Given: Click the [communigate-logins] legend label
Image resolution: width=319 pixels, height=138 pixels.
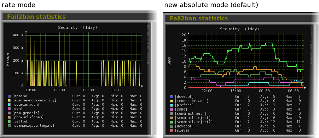Looking at the screenshot, I should click(x=33, y=126).
